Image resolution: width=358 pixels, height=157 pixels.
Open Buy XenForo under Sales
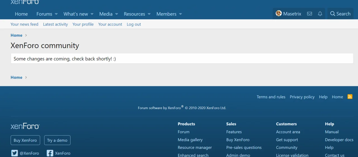[x=238, y=140]
